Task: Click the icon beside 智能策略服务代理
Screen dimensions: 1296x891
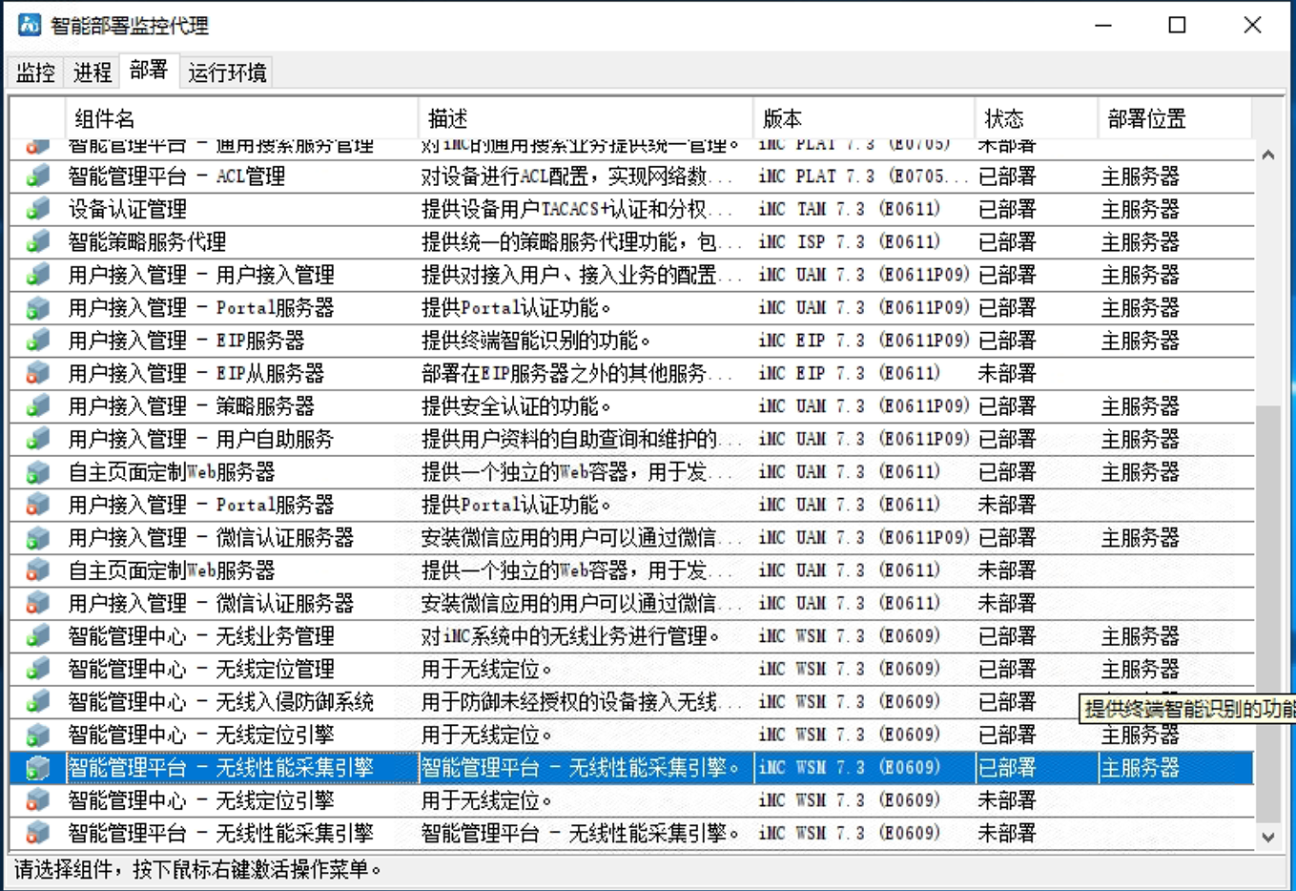Action: pyautogui.click(x=38, y=242)
